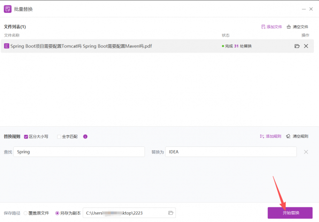
Task: Focus the 查找 field containing Spring
Action: tap(79, 152)
